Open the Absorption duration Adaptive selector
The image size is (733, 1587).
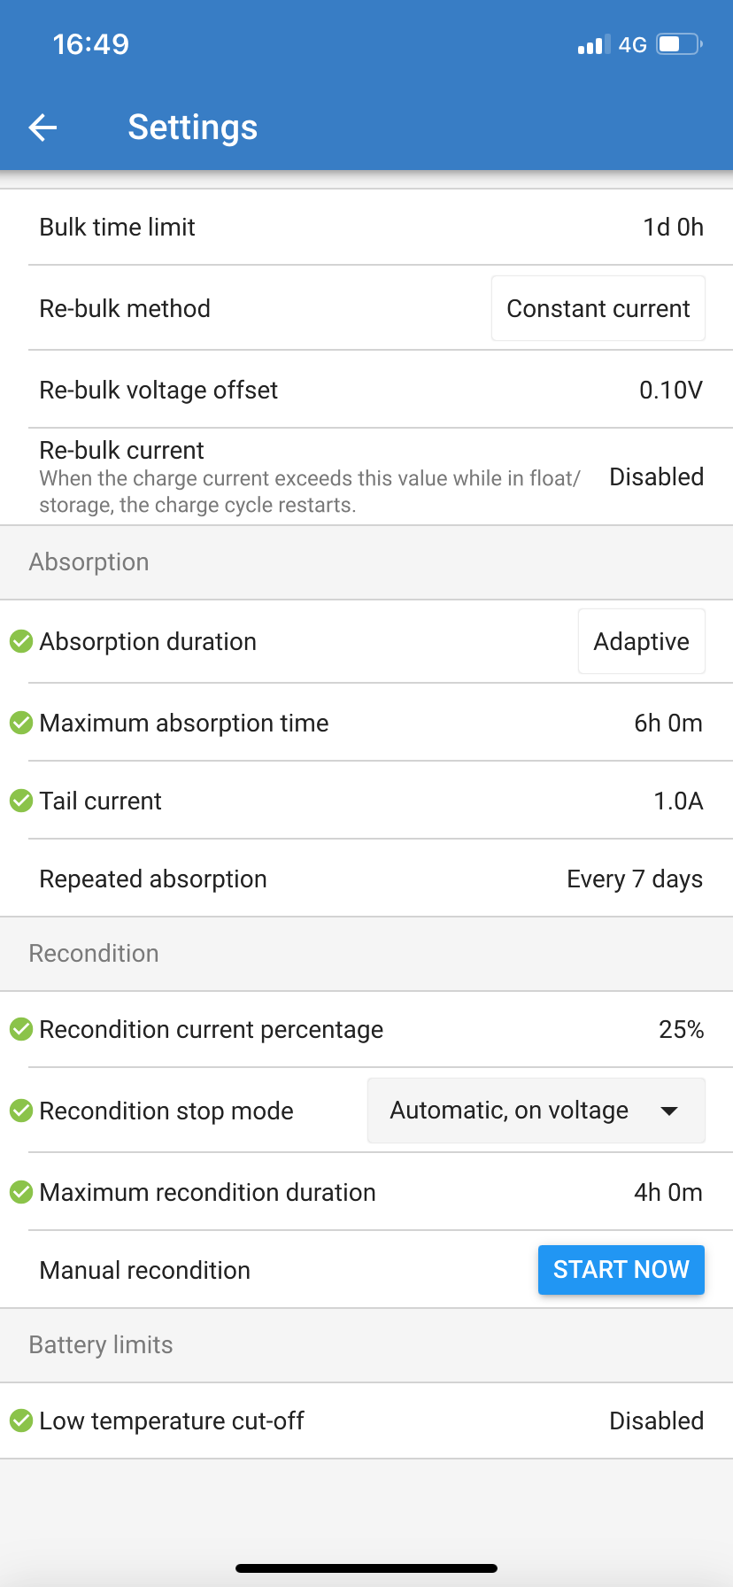[x=641, y=641]
